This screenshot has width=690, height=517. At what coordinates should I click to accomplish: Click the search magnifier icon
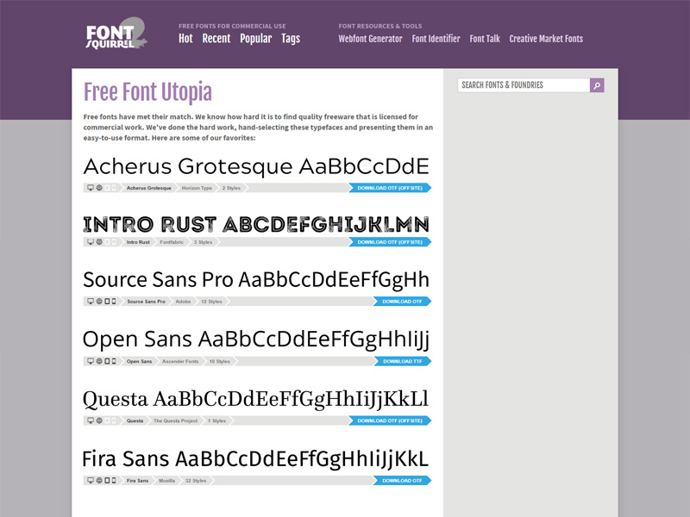click(597, 84)
